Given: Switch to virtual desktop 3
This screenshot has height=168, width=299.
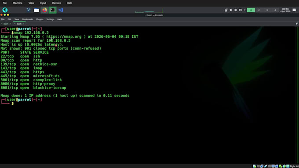Looking at the screenshot, I should pos(267,10).
